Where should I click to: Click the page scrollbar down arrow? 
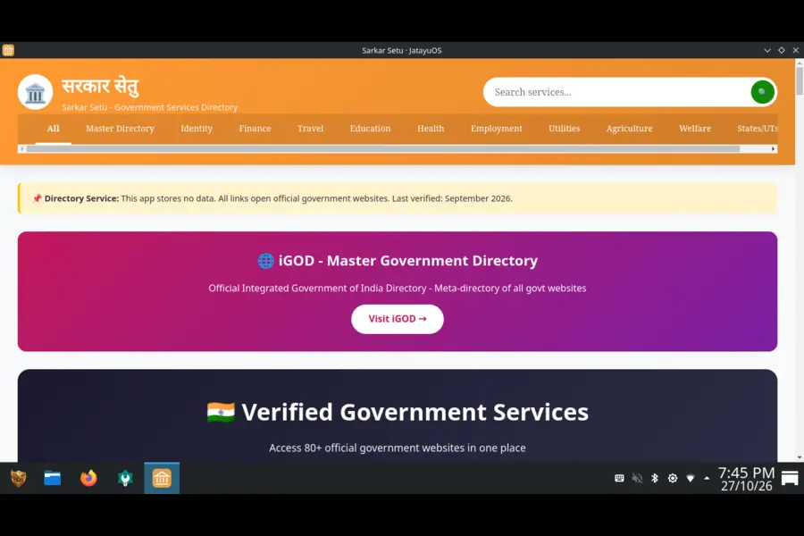tap(800, 457)
